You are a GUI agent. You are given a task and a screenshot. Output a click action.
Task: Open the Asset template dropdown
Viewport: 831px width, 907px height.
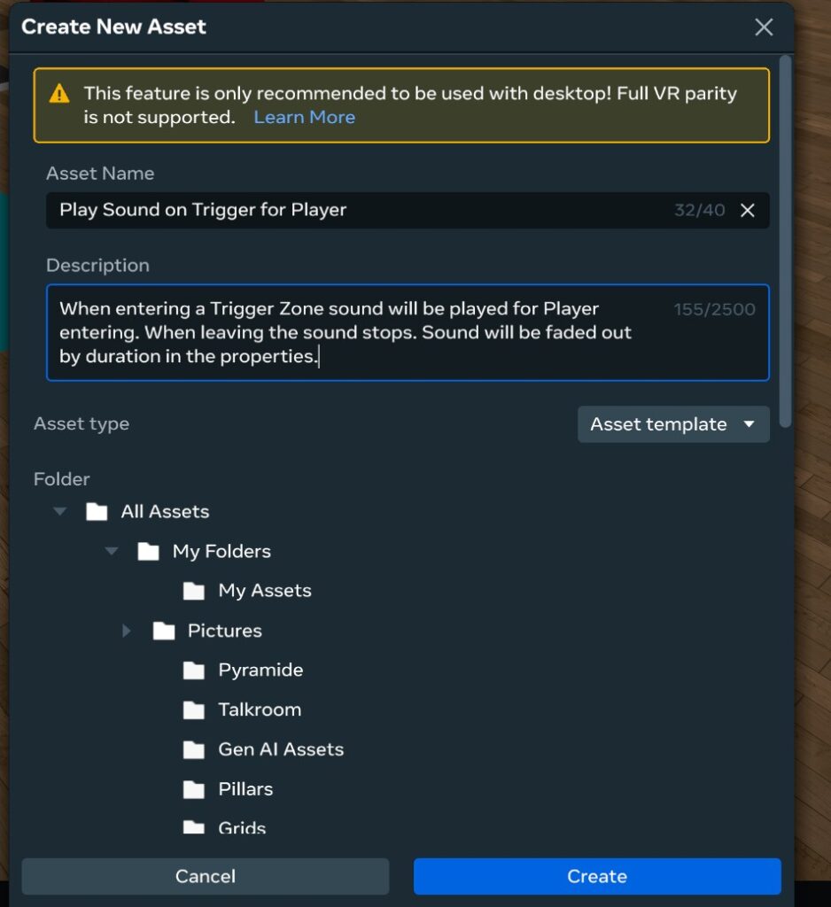click(673, 424)
